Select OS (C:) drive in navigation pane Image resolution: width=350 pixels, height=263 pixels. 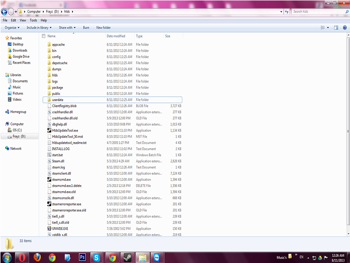[17, 130]
